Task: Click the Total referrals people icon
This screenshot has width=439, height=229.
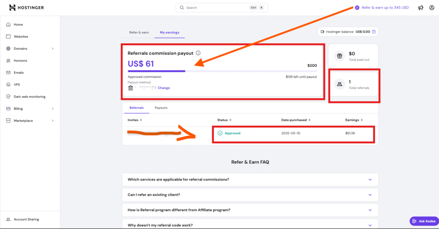Action: coord(340,84)
